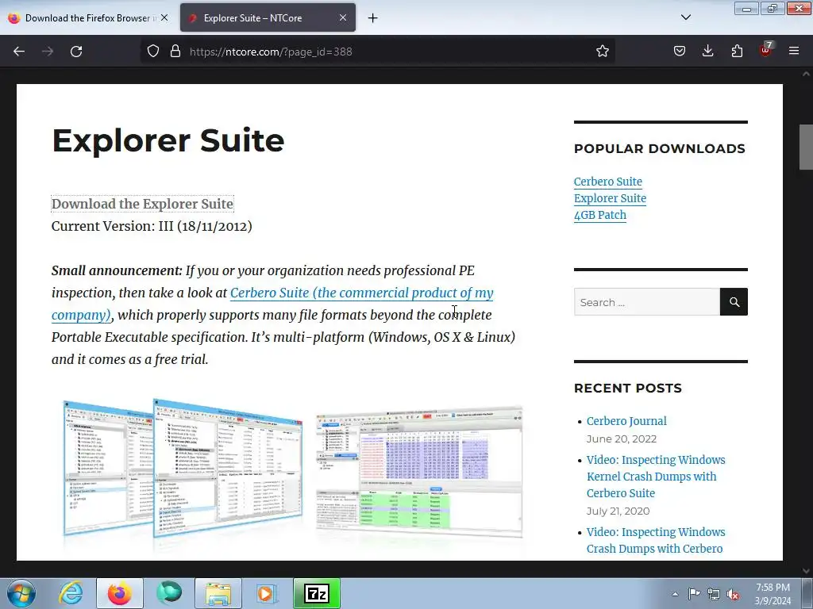Select the Explorer Suite – NTCore tab
This screenshot has height=609, width=813.
point(268,17)
